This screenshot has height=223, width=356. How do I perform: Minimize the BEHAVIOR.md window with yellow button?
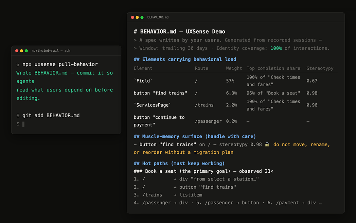(137, 17)
